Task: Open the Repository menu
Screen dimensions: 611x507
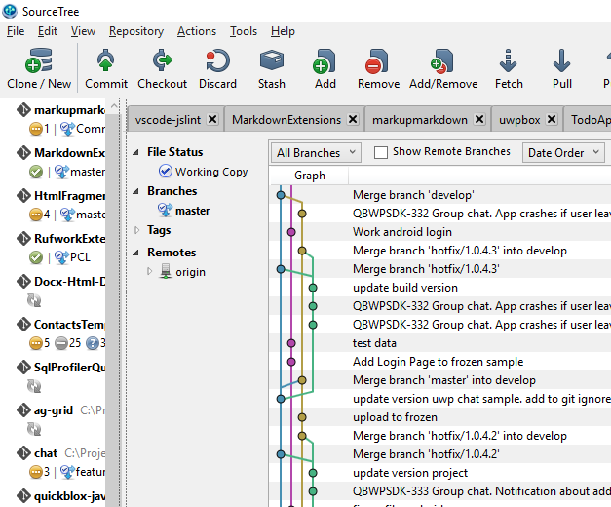Action: click(x=136, y=31)
